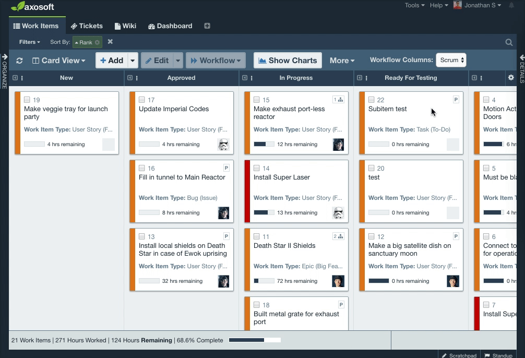Click parent P badge on card 18
The image size is (525, 358).
tap(341, 304)
